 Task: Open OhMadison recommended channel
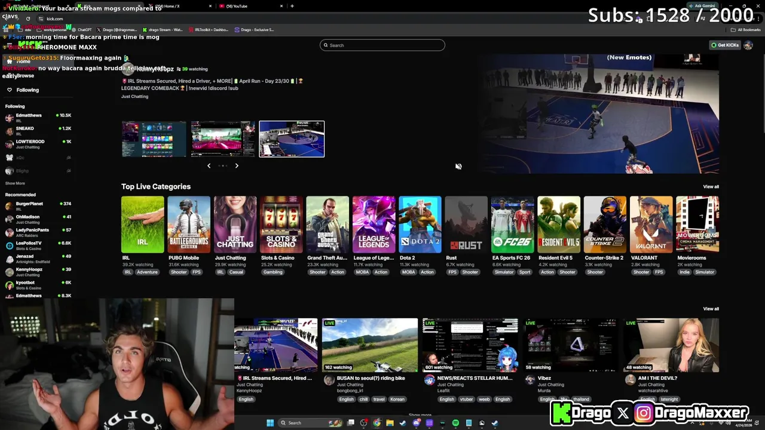click(x=38, y=219)
